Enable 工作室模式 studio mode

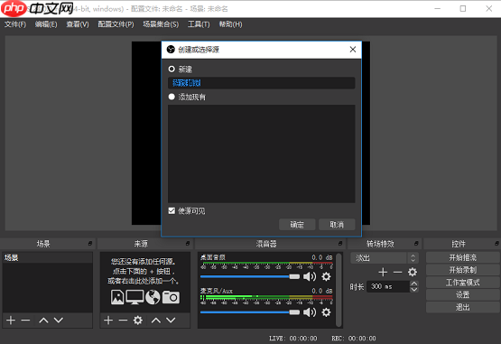[463, 283]
